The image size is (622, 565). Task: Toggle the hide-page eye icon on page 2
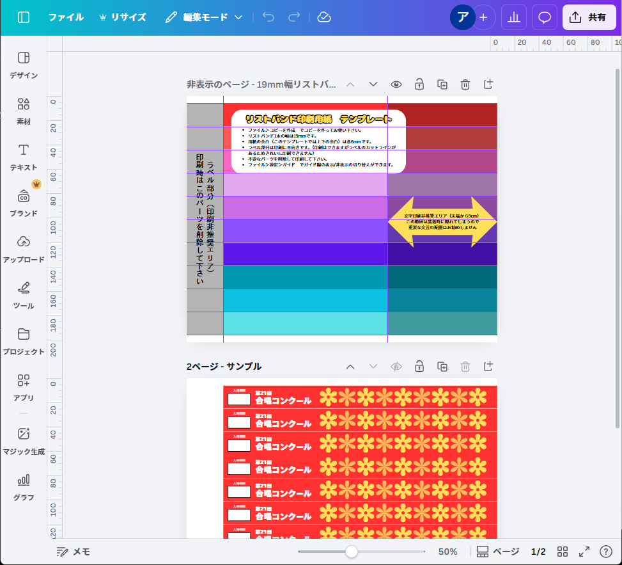pos(396,367)
